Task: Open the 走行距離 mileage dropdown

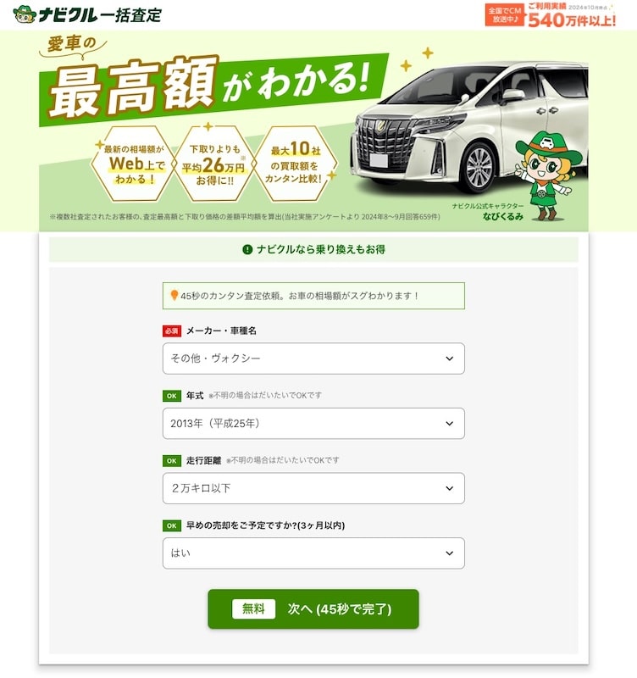Action: (313, 488)
